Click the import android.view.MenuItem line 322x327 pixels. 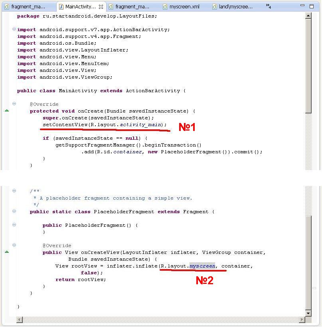tap(63, 63)
